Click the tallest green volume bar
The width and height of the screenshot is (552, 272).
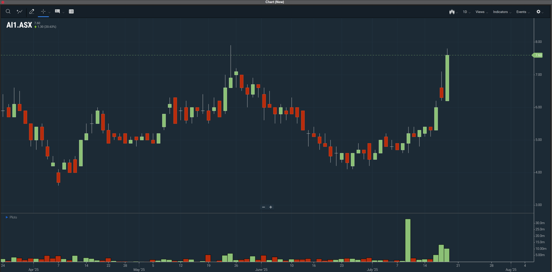[408, 240]
